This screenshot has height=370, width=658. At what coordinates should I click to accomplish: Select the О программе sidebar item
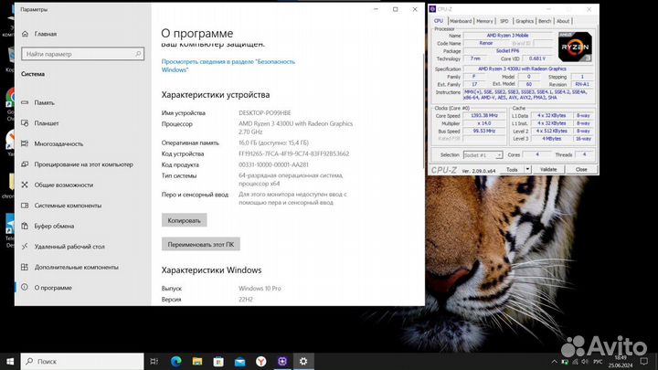[x=47, y=288]
